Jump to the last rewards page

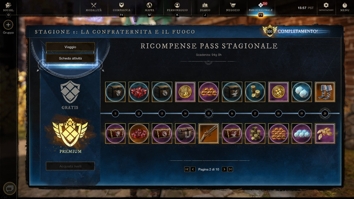230,169
